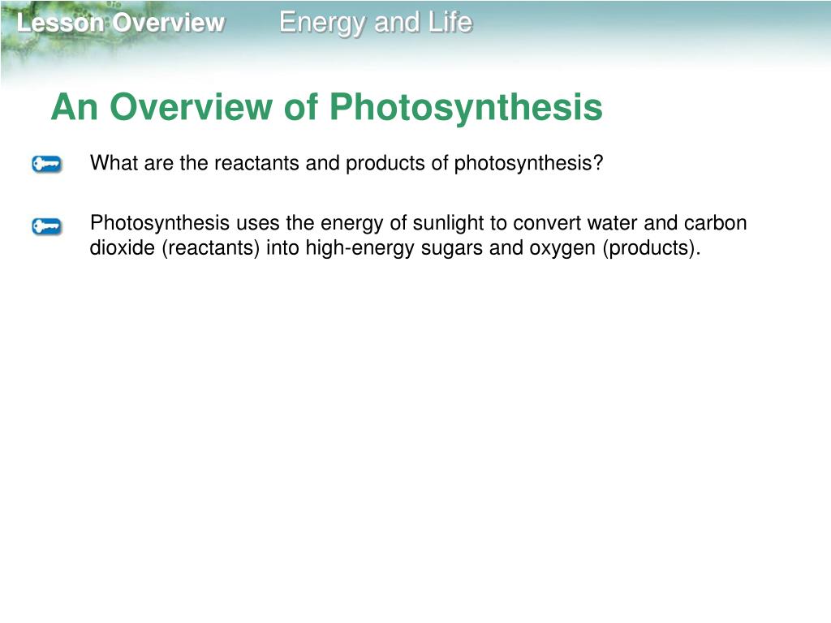
Task: Click the word "Photosynthesis" starting the answer paragraph
Action: (160, 223)
